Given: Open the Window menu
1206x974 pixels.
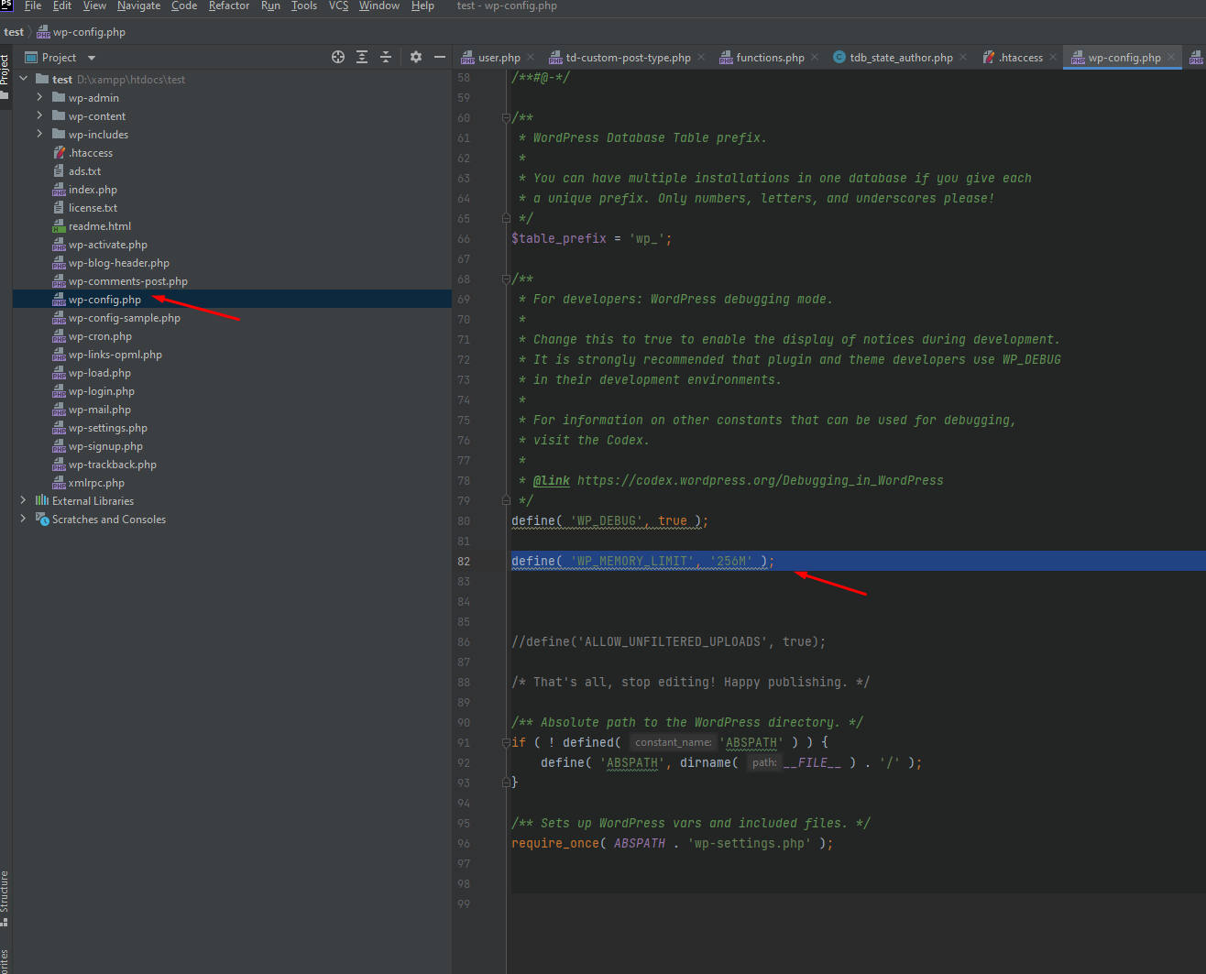Looking at the screenshot, I should pyautogui.click(x=379, y=5).
